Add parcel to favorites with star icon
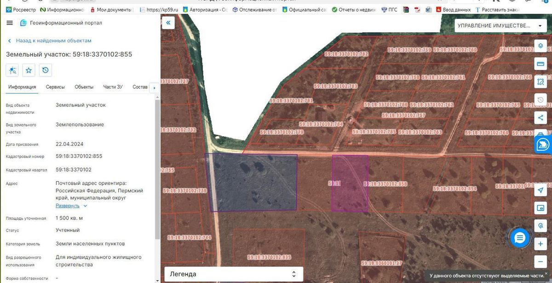552x283 pixels. (x=29, y=70)
